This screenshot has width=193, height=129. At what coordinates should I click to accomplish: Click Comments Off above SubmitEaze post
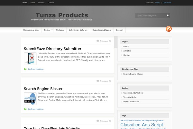pos(106,41)
